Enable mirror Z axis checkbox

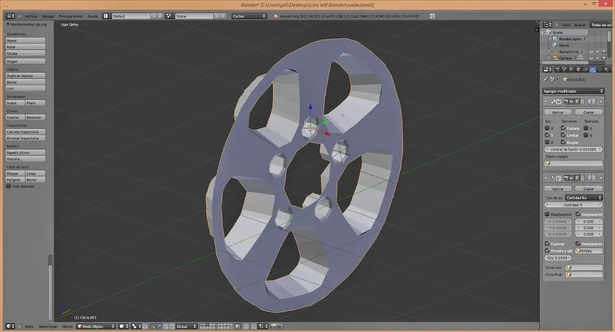547,142
